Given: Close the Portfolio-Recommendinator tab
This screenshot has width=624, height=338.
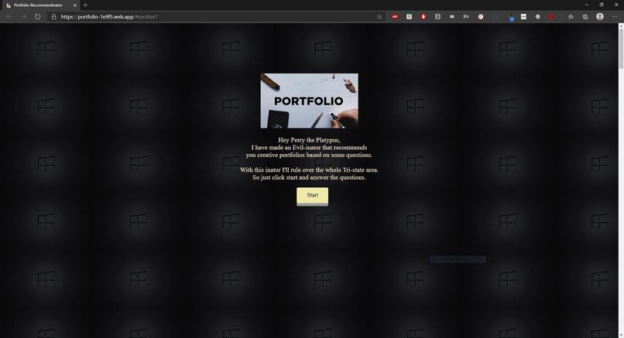Looking at the screenshot, I should [74, 5].
